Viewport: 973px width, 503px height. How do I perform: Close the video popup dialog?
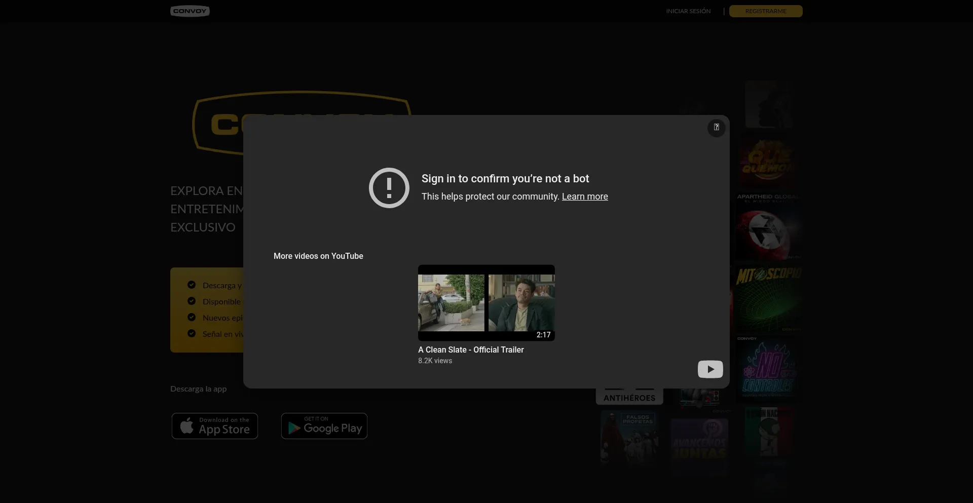tap(716, 128)
